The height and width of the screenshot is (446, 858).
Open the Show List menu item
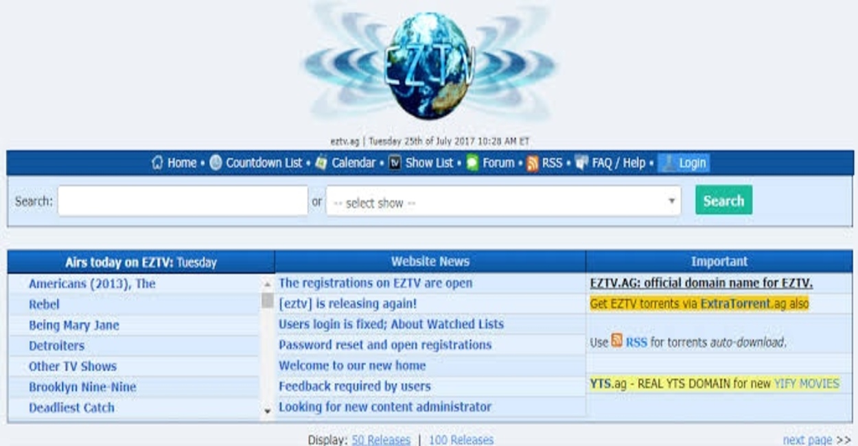[x=429, y=163]
